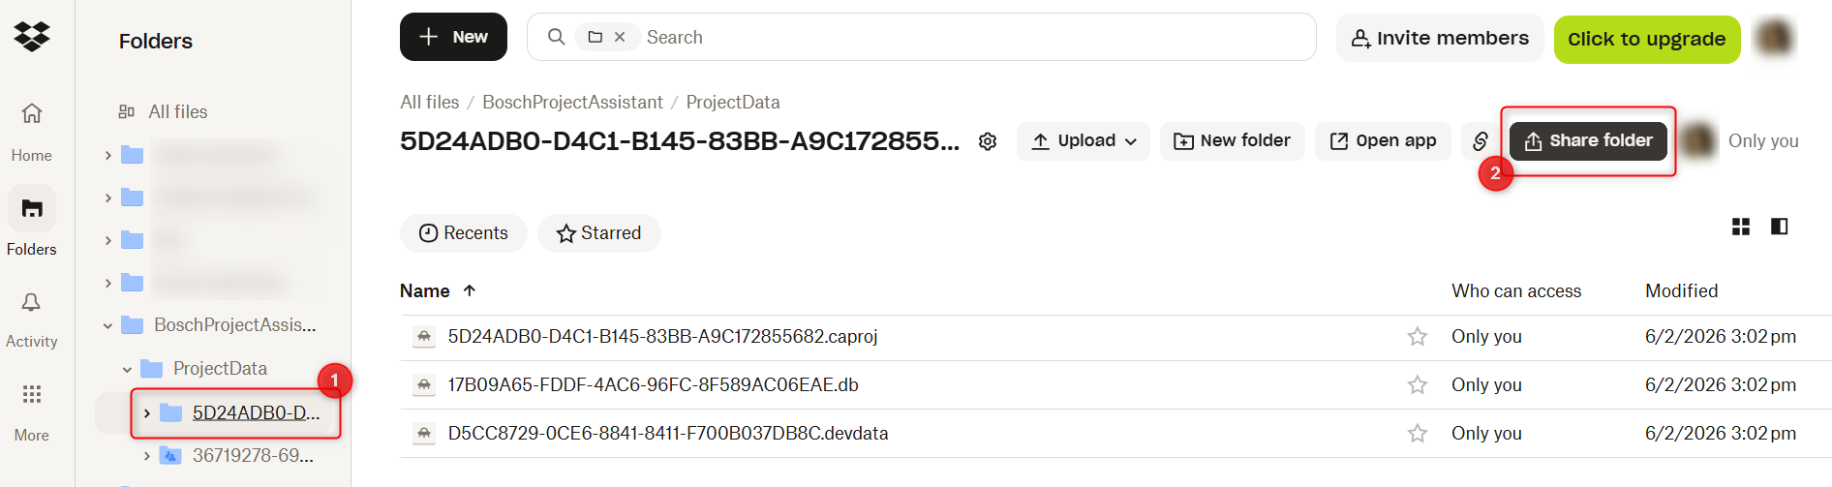Copy link using chain icon

[1480, 141]
